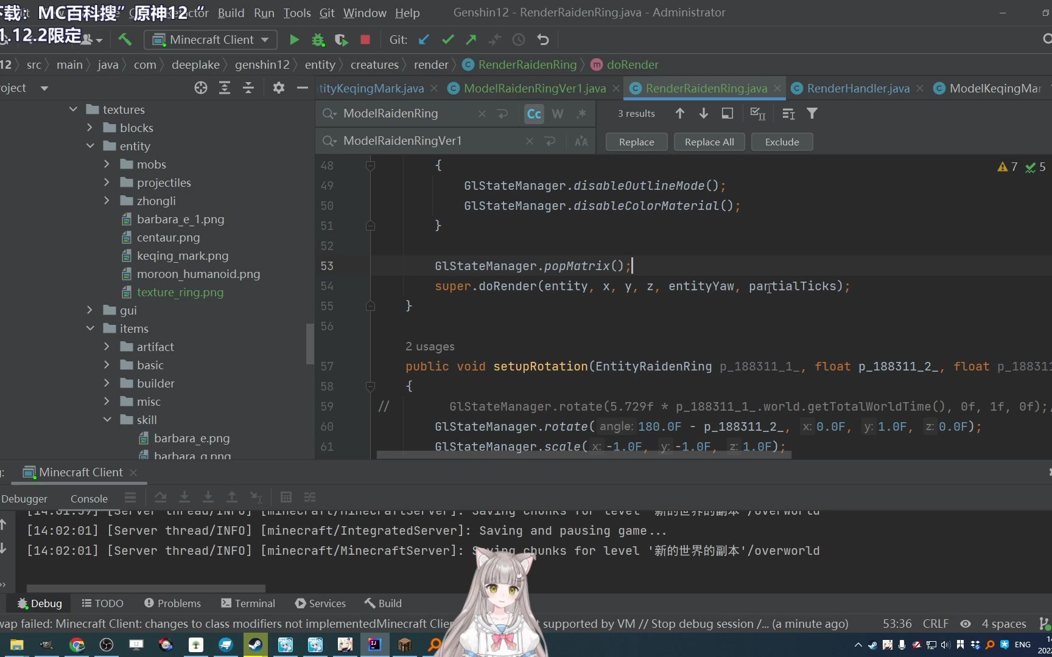The height and width of the screenshot is (657, 1052).
Task: Select opened file in Project tree
Action: pos(201,88)
